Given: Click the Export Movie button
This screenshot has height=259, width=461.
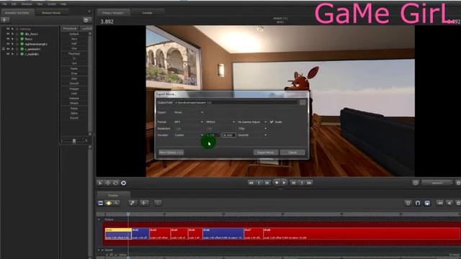Looking at the screenshot, I should (x=266, y=153).
